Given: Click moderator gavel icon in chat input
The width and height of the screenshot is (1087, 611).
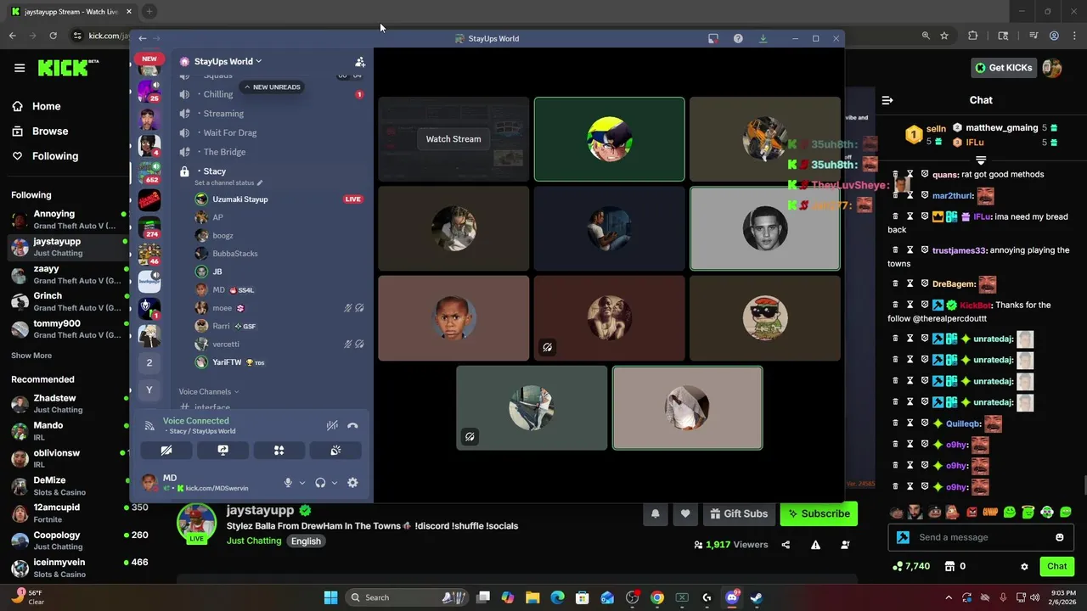Looking at the screenshot, I should pos(903,537).
